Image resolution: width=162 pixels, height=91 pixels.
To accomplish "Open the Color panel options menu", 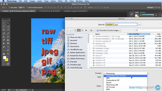I will point(160,12).
